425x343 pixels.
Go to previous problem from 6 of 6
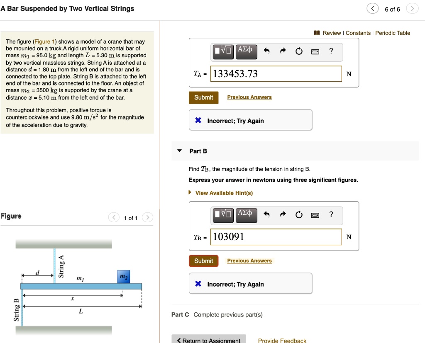pos(372,8)
